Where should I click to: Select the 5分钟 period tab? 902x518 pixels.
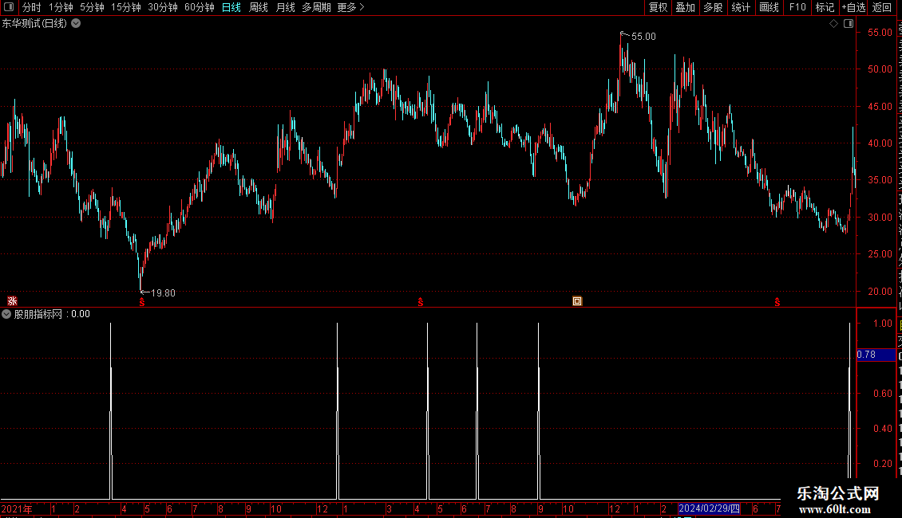92,7
